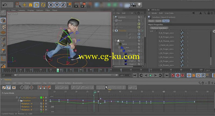Click Render View clapperboard icon
Viewport: 215px width, 116px height.
pyautogui.click(x=76, y=5)
